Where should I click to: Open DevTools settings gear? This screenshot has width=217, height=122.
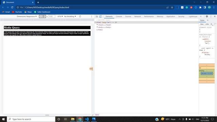(x=207, y=16)
